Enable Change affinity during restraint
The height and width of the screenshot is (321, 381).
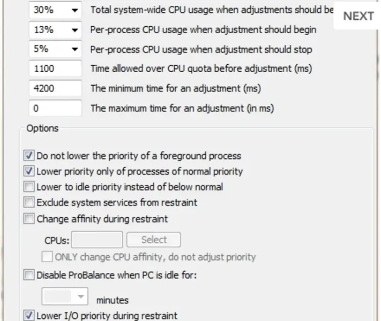point(29,219)
